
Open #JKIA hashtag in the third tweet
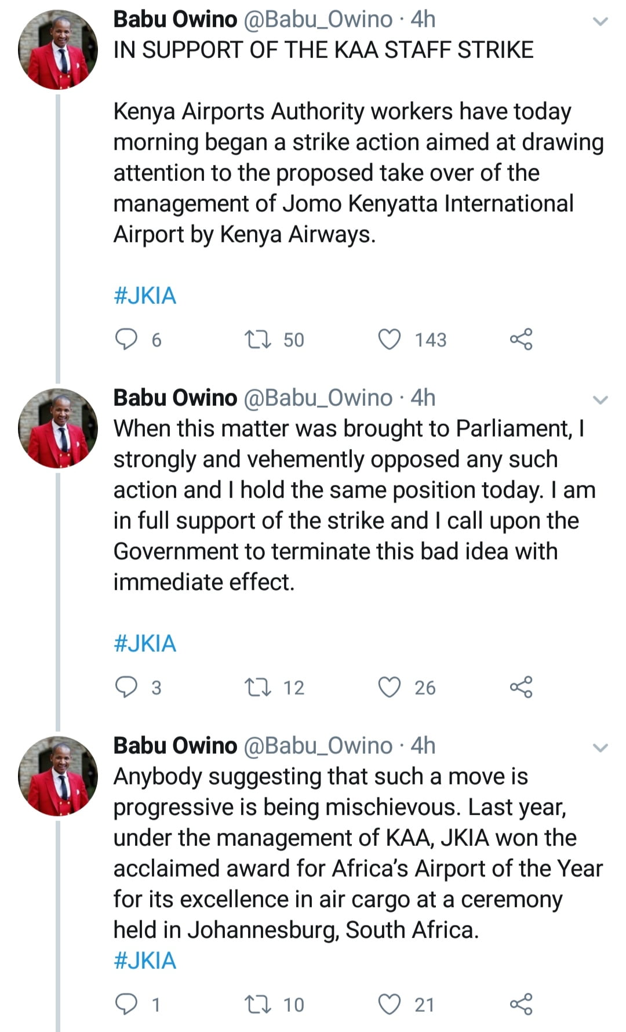coord(145,961)
